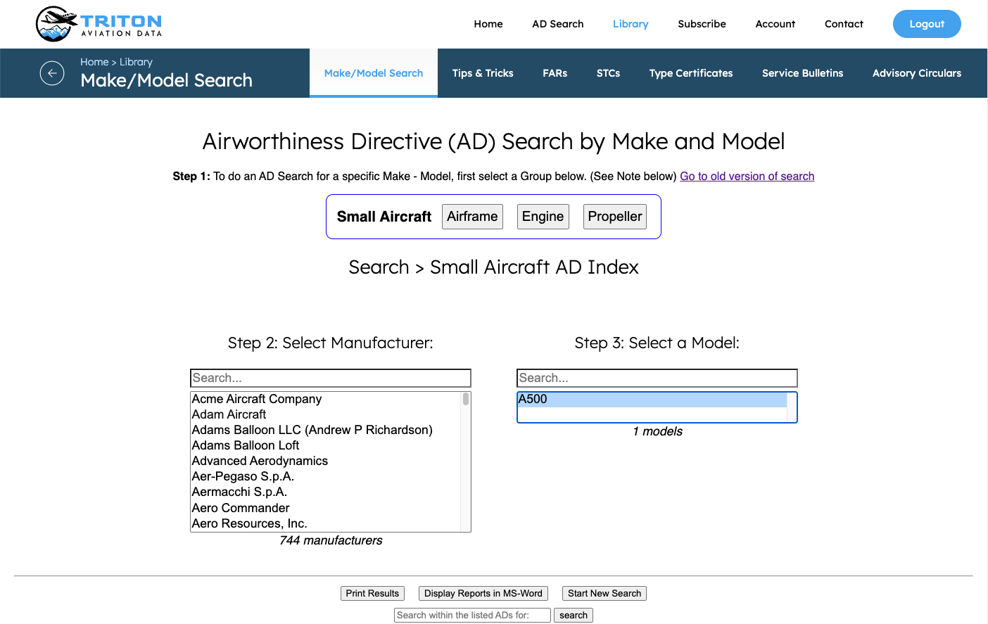Open Go to old version of search link
This screenshot has width=988, height=624.
click(747, 177)
